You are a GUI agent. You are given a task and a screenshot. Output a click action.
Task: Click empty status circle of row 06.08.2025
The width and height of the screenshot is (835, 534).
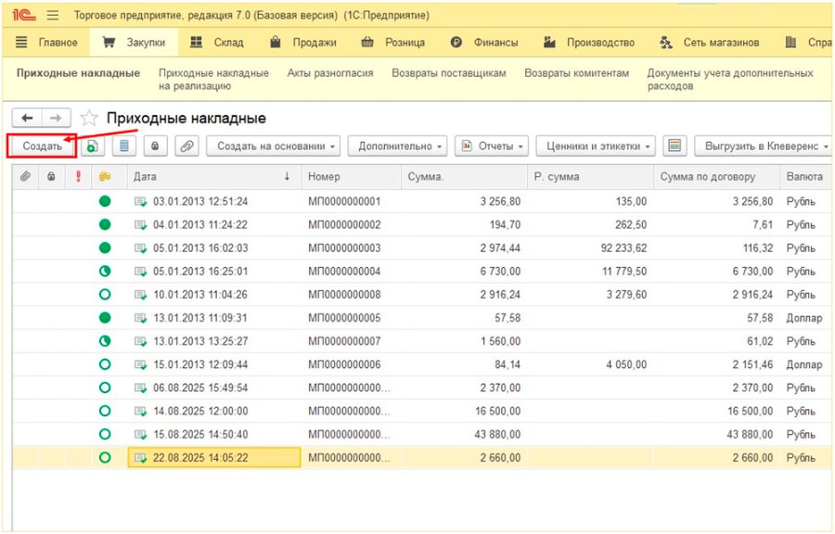click(105, 388)
